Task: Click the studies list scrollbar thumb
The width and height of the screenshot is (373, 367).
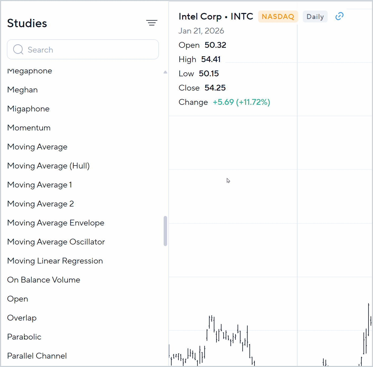Action: [165, 231]
